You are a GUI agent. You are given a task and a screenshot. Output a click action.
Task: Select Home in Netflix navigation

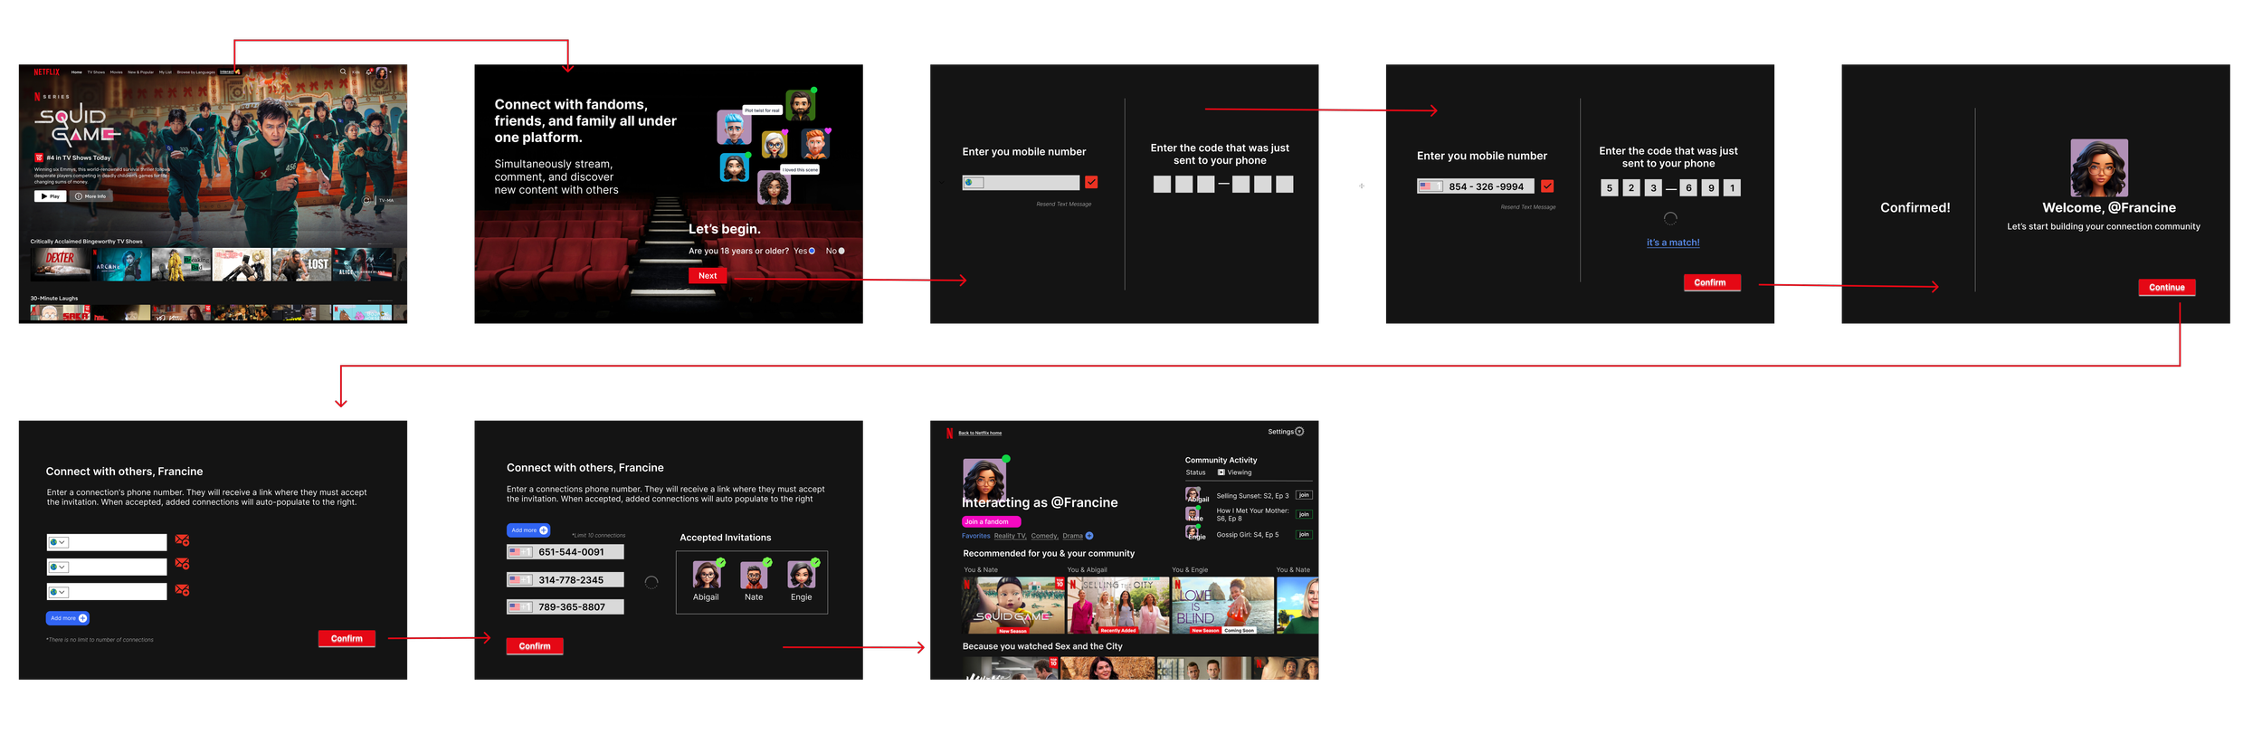77,72
